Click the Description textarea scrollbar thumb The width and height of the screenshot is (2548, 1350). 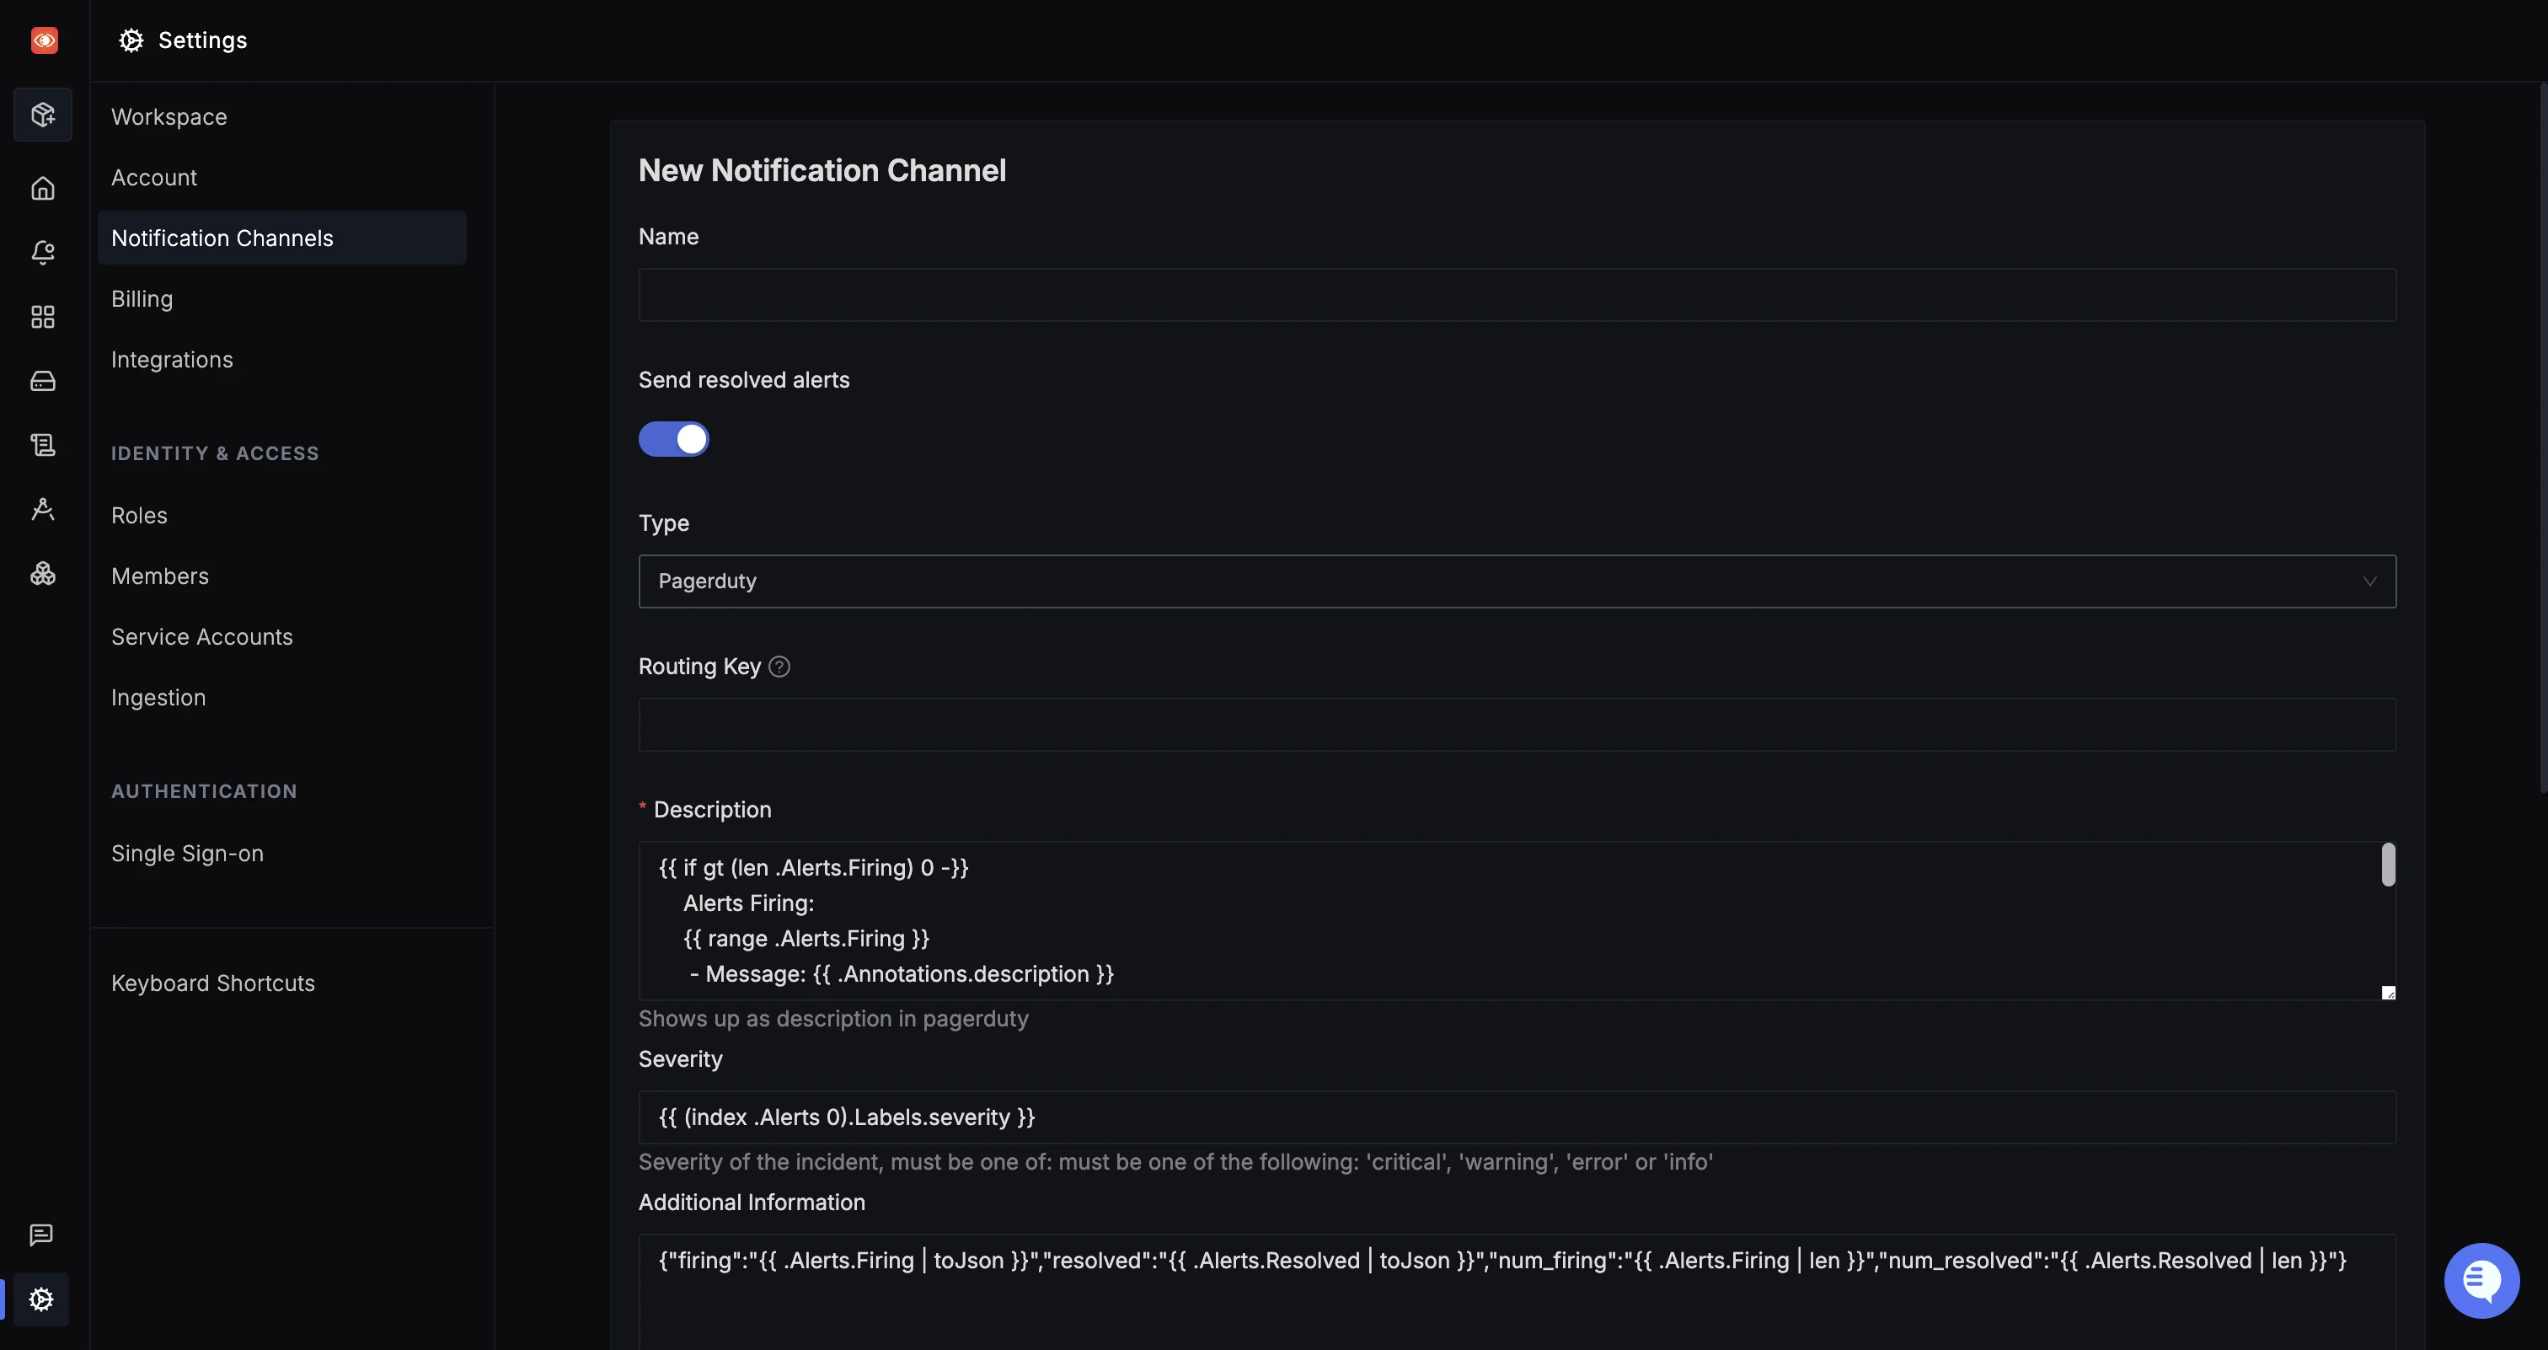[x=2388, y=865]
